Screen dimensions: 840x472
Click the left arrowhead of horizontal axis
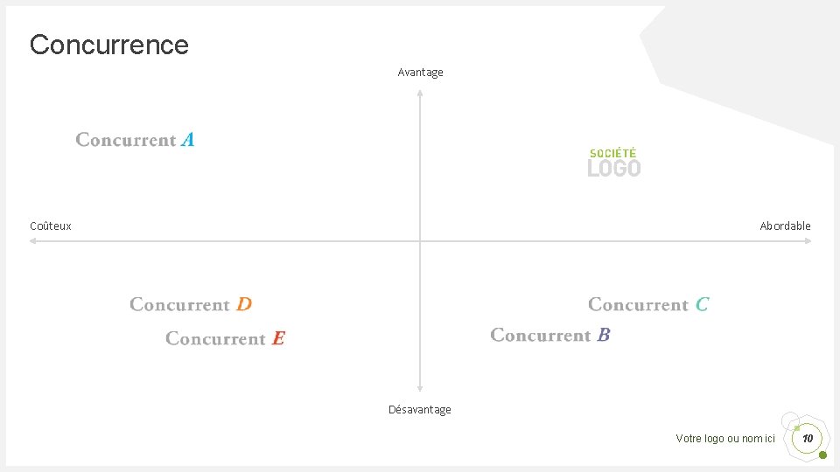pos(33,241)
